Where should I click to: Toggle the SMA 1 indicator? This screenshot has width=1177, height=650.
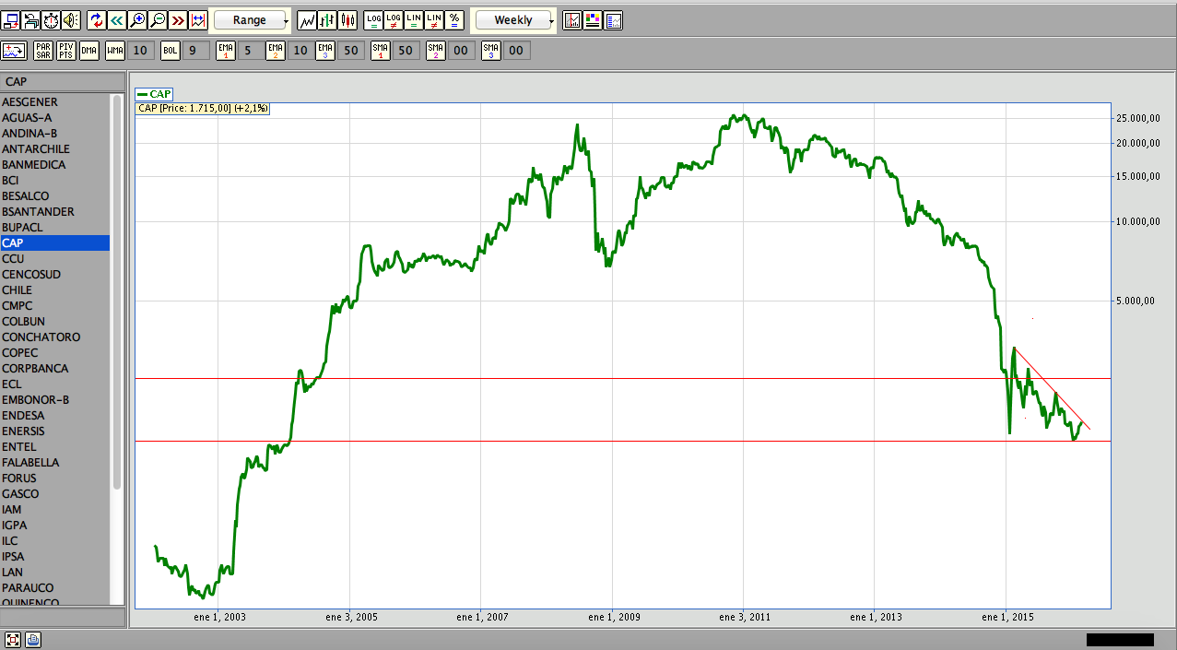click(x=381, y=51)
